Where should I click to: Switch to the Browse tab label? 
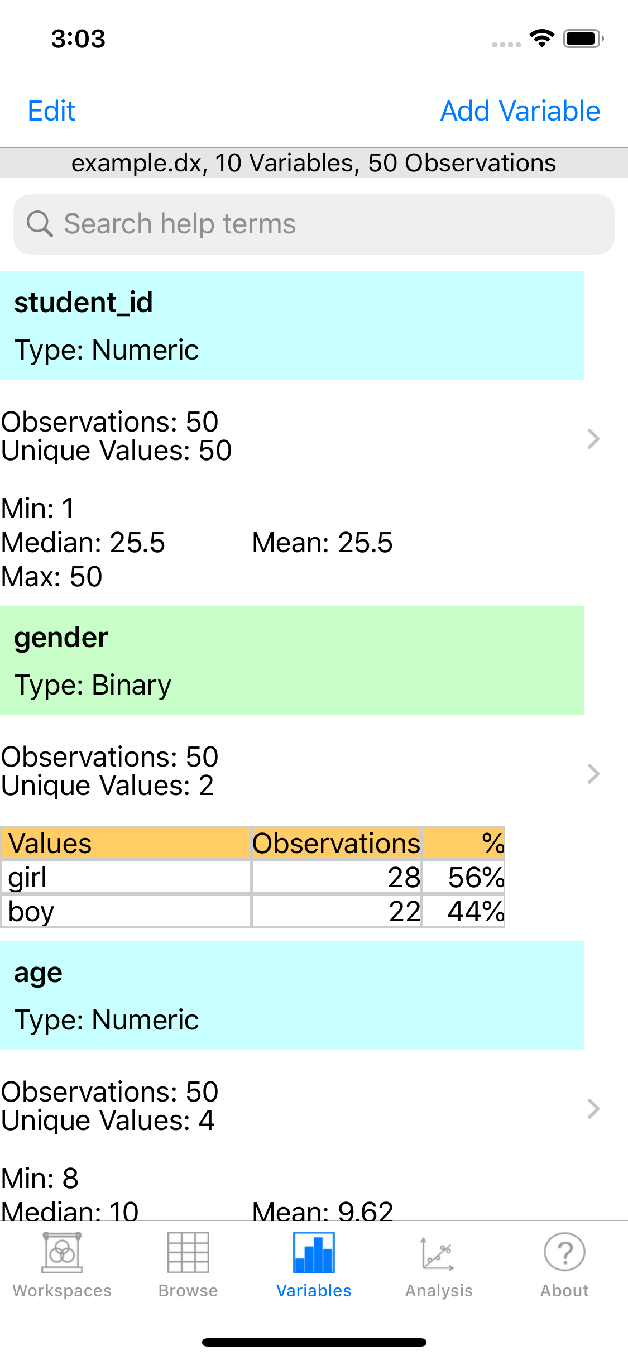pos(188,1291)
